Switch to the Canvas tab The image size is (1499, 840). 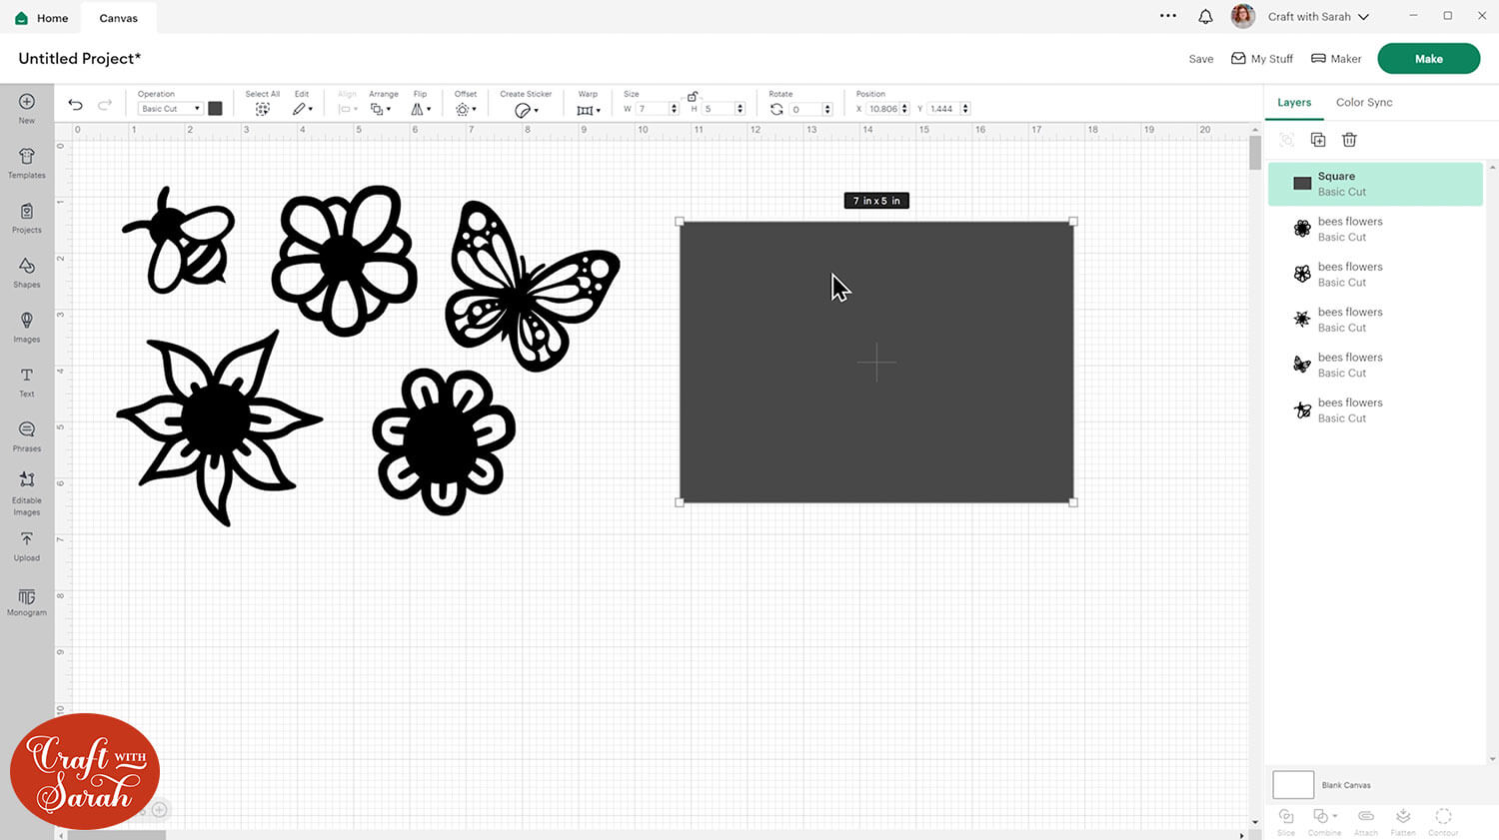[x=119, y=18]
